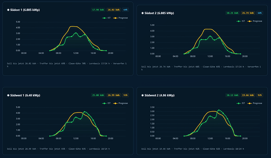
Task: Click the 12:00 peak data point in Südost 2 chart
Action: 210,36
